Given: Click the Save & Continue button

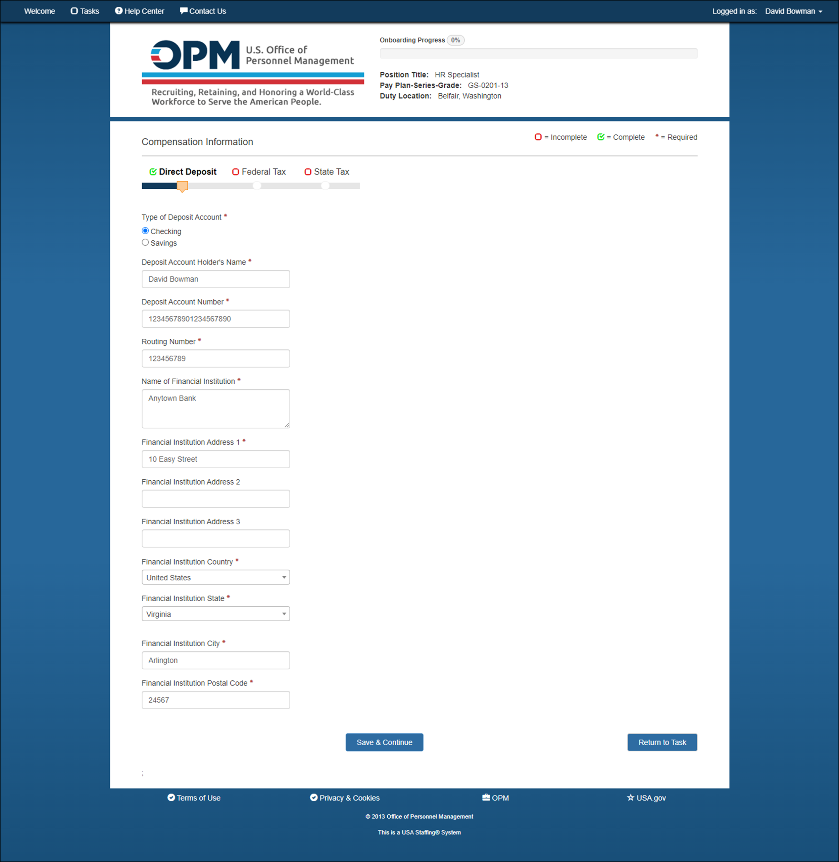Looking at the screenshot, I should (384, 743).
